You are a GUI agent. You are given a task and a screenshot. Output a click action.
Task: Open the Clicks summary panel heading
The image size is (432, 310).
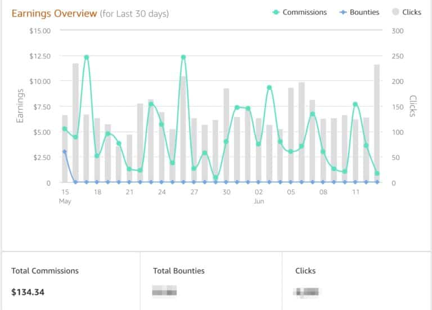[305, 271]
